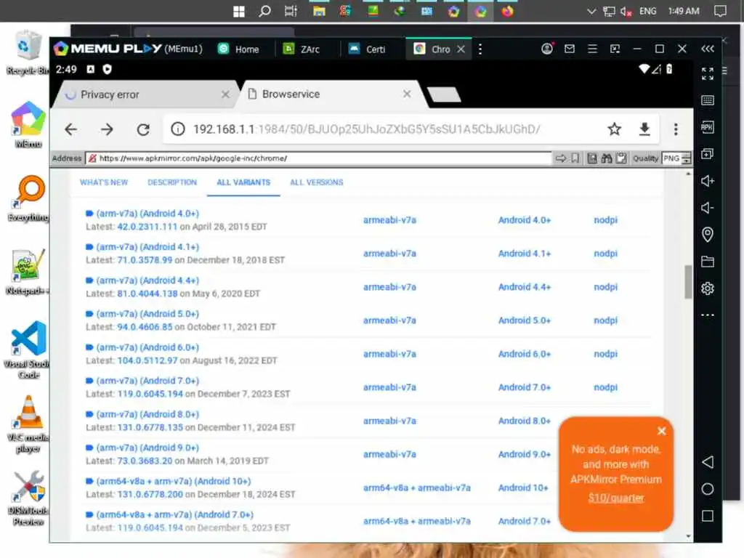744x558 pixels.
Task: Switch to MEmu Home tab
Action: click(238, 49)
